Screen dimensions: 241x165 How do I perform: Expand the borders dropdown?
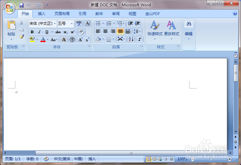coord(113,39)
